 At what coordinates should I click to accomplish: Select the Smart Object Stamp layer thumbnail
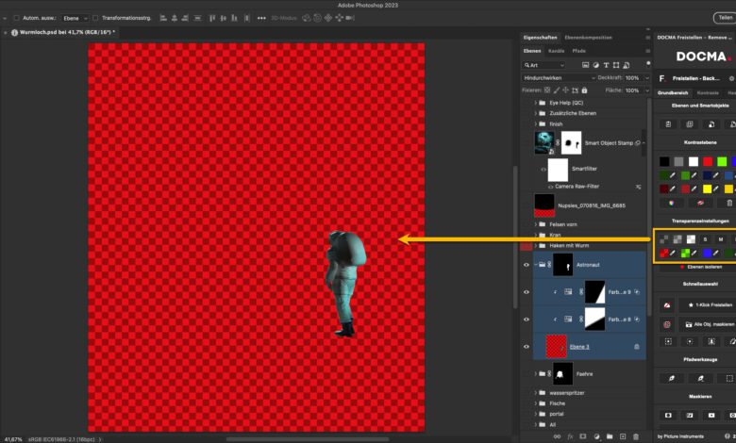(x=544, y=142)
